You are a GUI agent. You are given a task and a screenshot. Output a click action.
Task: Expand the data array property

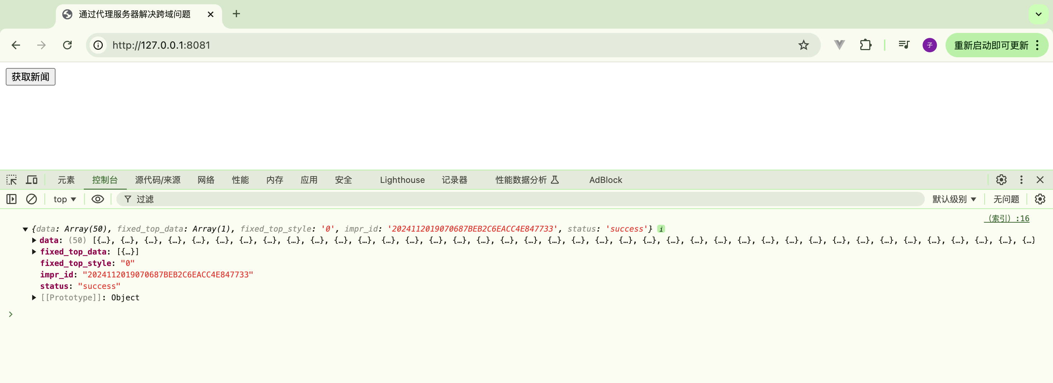(34, 240)
